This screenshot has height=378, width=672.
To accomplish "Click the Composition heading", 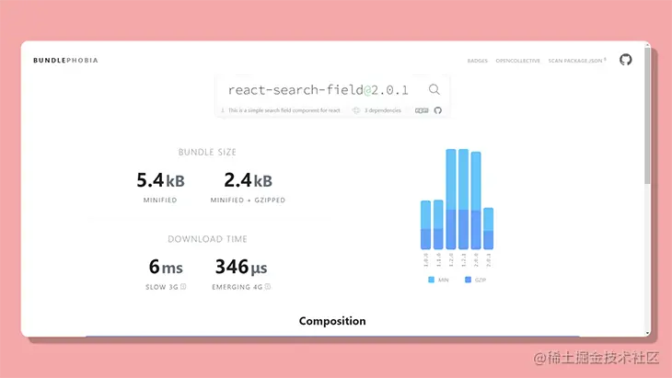I will tap(332, 321).
